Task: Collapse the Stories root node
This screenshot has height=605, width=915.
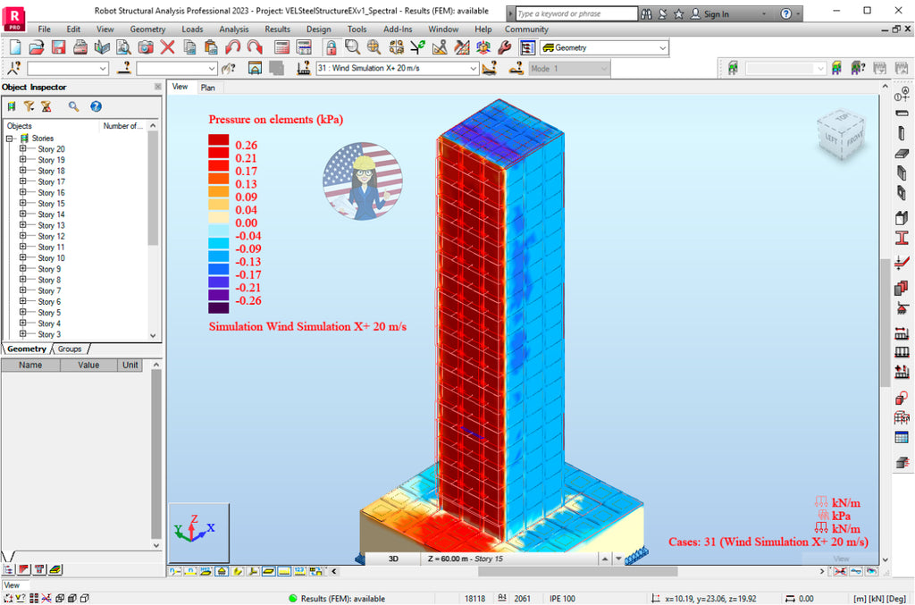Action: (x=10, y=139)
